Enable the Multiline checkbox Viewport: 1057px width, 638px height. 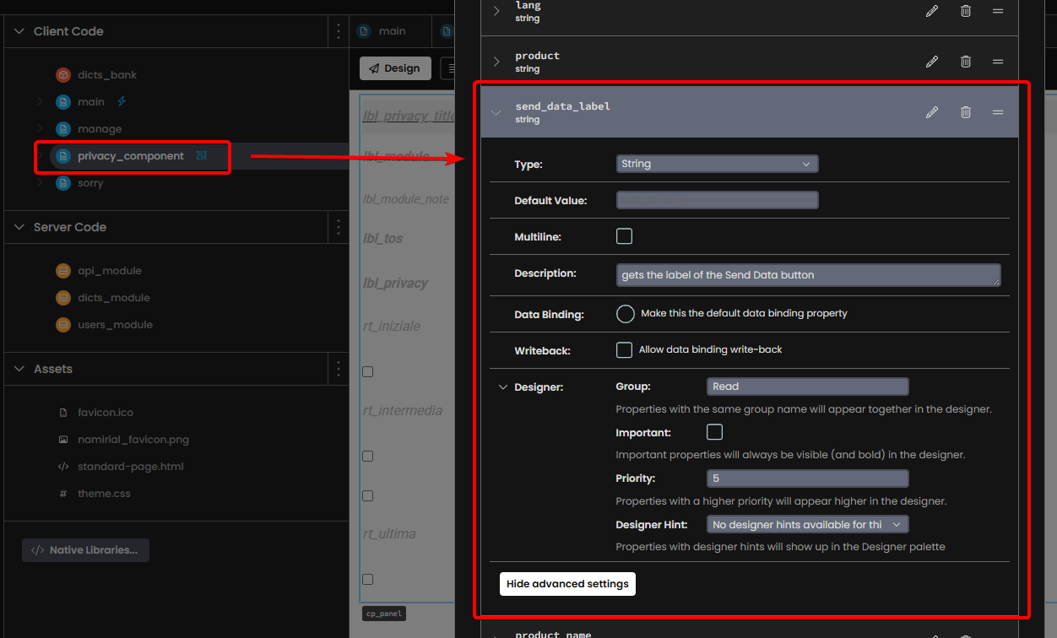tap(624, 236)
